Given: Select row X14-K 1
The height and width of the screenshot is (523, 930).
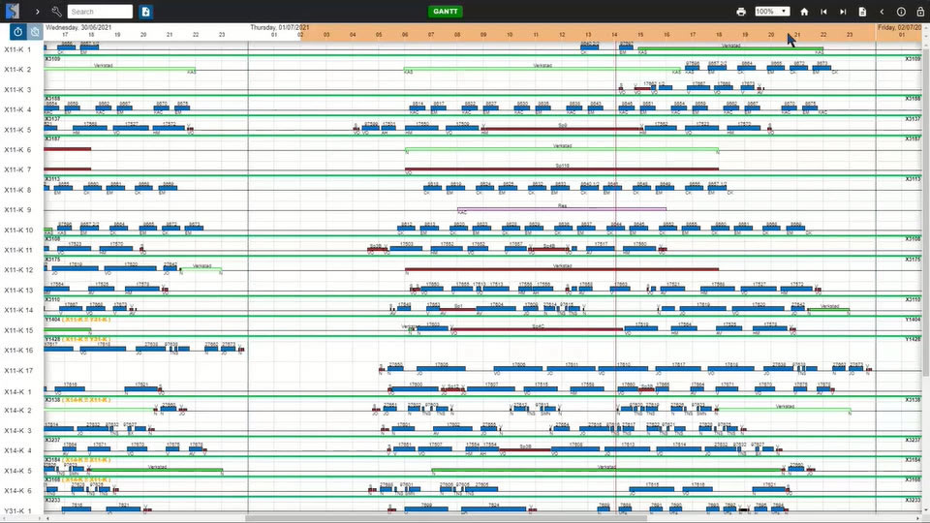Looking at the screenshot, I should 17,392.
